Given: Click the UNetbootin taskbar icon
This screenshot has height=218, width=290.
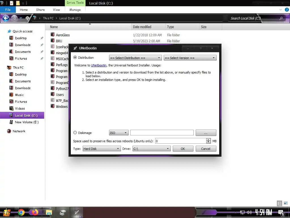Looking at the screenshot, I should (x=76, y=212).
